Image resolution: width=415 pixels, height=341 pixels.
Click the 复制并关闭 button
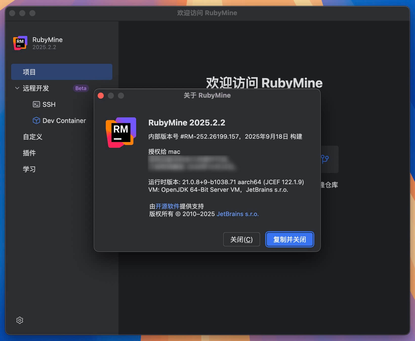(x=289, y=240)
